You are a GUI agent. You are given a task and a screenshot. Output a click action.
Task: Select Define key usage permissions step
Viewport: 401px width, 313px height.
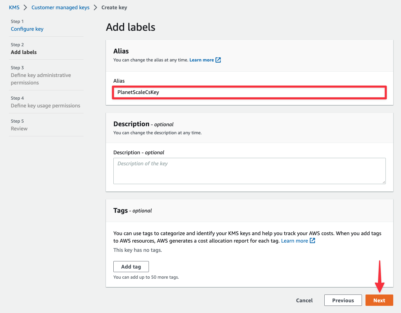(x=45, y=106)
